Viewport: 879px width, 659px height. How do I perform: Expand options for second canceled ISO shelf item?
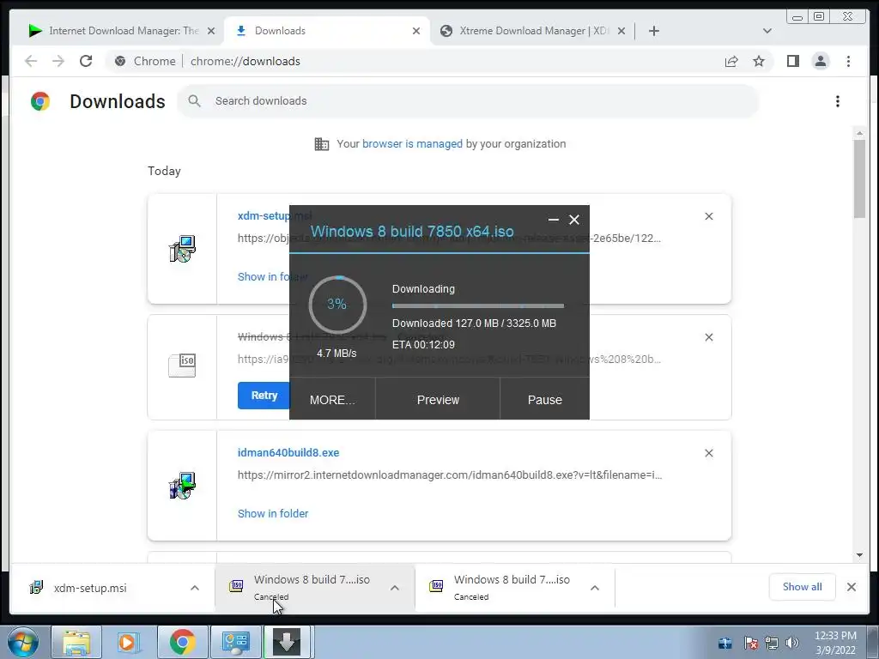[x=595, y=588]
